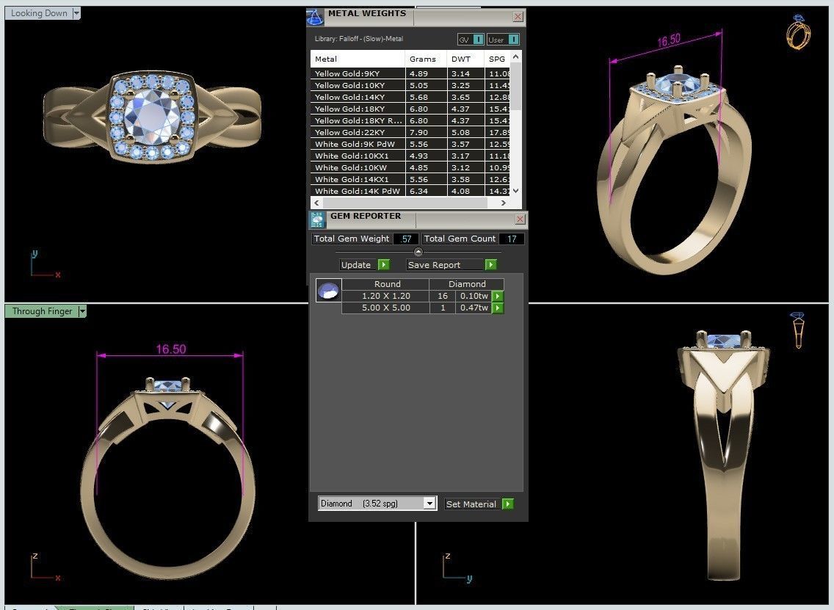Click the Total Gem Count value field

coord(512,239)
